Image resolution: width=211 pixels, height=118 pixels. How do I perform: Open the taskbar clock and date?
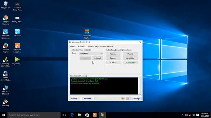[x=205, y=115]
